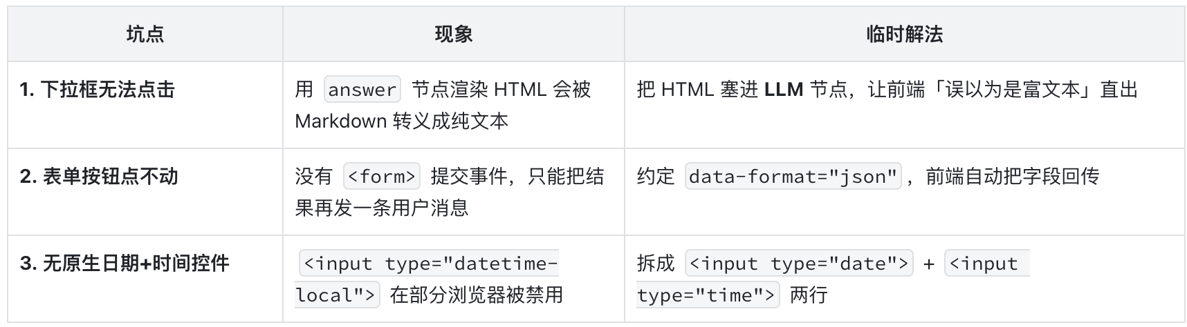Click the inline code "answer"
Viewport: 1187px width, 327px height.
362,90
